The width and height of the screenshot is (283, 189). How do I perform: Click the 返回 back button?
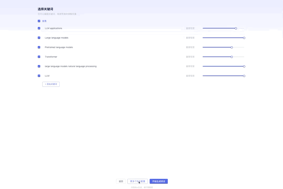(121, 181)
